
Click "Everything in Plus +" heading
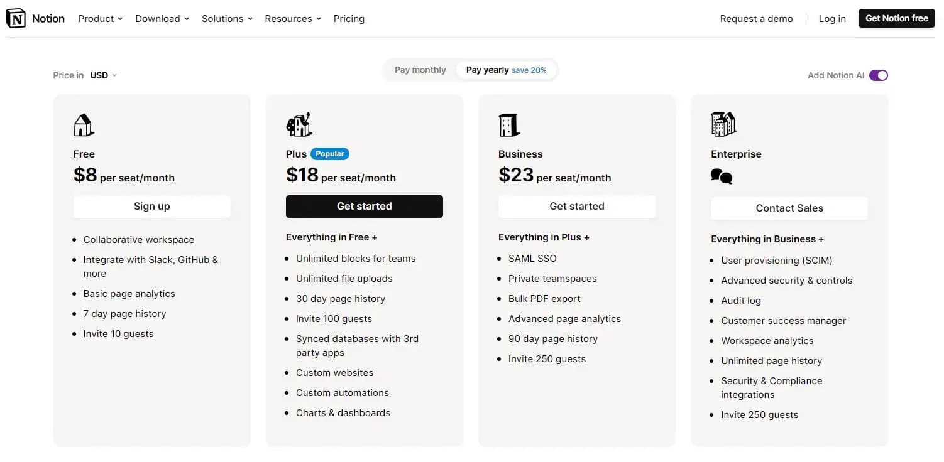544,237
